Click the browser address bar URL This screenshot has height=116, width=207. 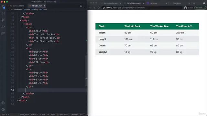point(125,8)
